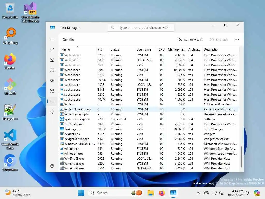Select the Windows-KB890830 process icon

pyautogui.click(x=62, y=144)
